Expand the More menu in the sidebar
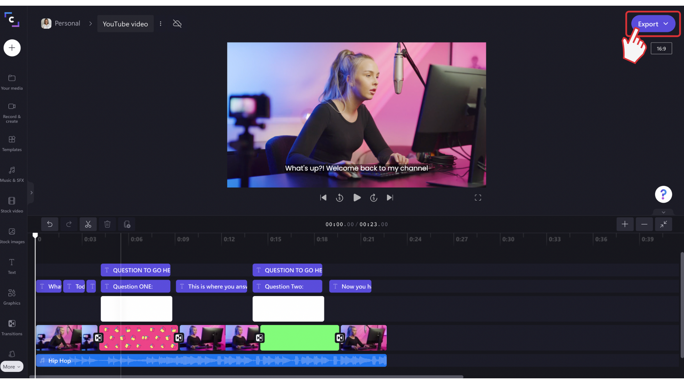Screen dimensions: 684x384 [x=12, y=366]
